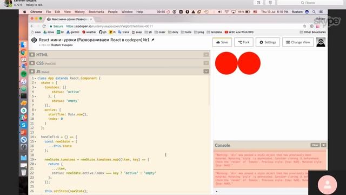The height and width of the screenshot is (195, 346).
Task: Open the W3C или WHATWG bookmark
Action: coord(239,32)
